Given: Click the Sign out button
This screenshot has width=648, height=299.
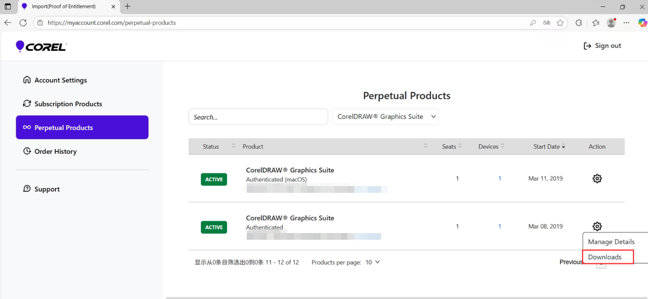Looking at the screenshot, I should tap(602, 46).
